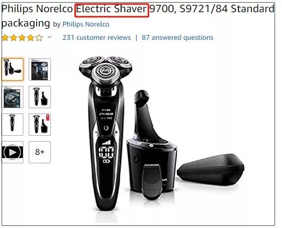Click the four-star rating stars

click(x=22, y=38)
